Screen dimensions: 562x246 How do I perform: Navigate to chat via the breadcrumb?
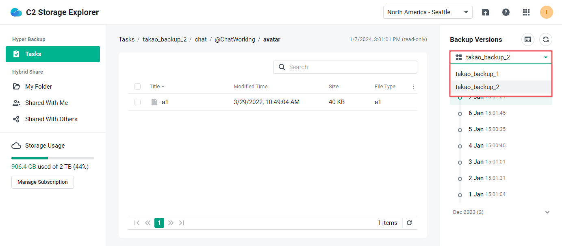(200, 39)
